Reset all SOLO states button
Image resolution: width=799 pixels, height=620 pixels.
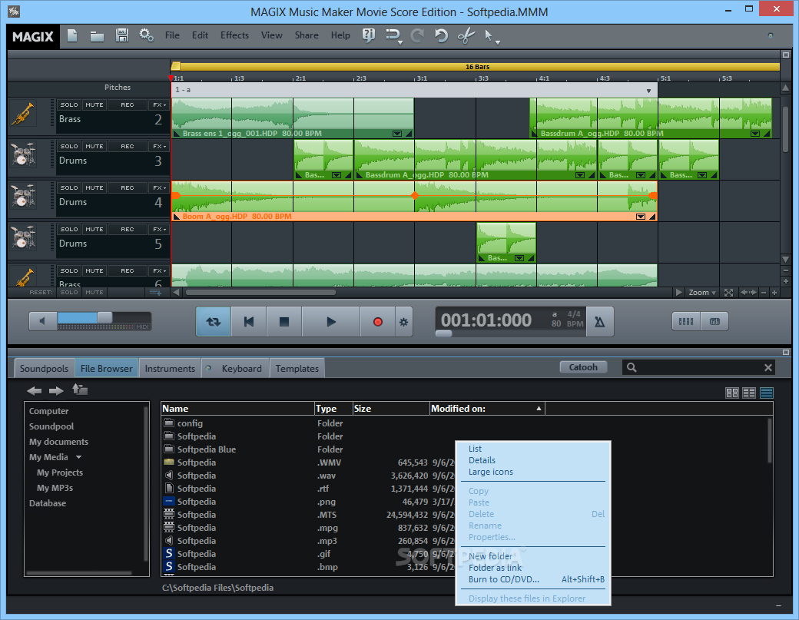69,293
